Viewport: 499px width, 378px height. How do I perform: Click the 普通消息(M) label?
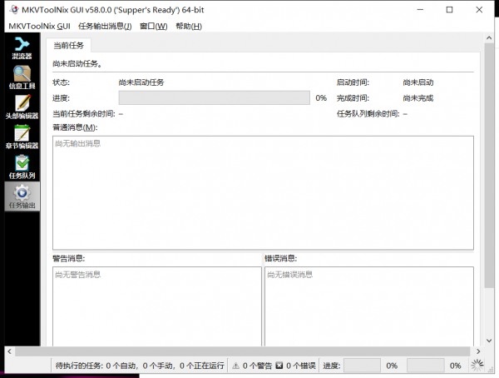(75, 127)
